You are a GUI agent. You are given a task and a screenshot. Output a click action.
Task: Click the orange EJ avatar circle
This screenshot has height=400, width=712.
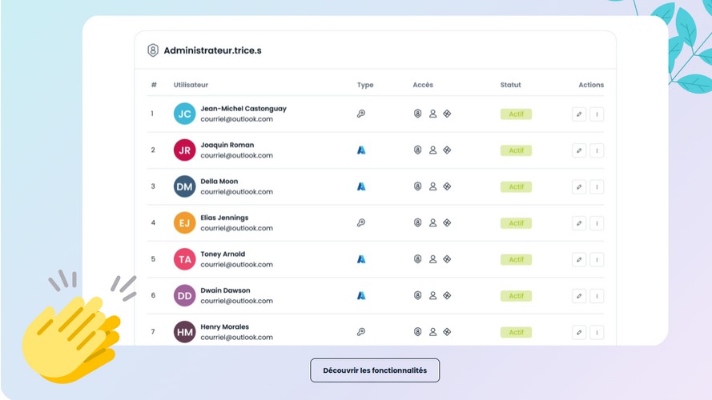tap(184, 223)
